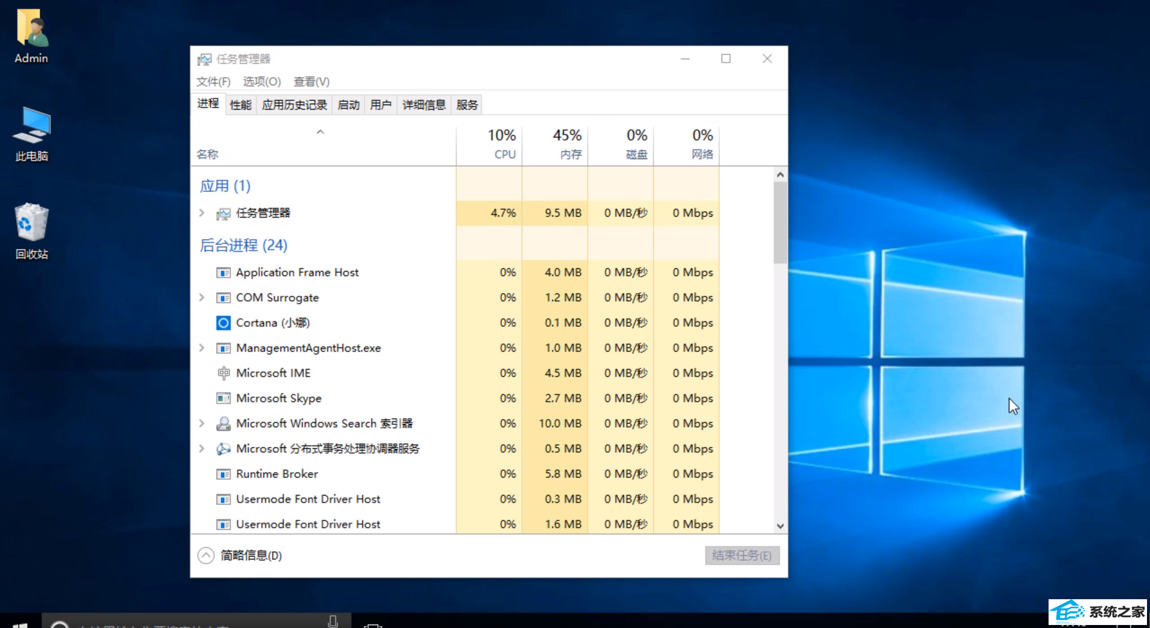This screenshot has width=1150, height=628.
Task: Click the Microsoft Skype process icon
Action: point(223,398)
